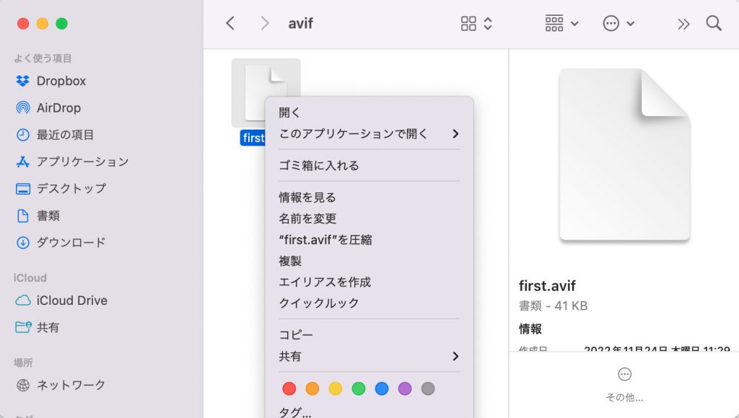The image size is (739, 418).
Task: Zoom the window with green button
Action: [62, 23]
